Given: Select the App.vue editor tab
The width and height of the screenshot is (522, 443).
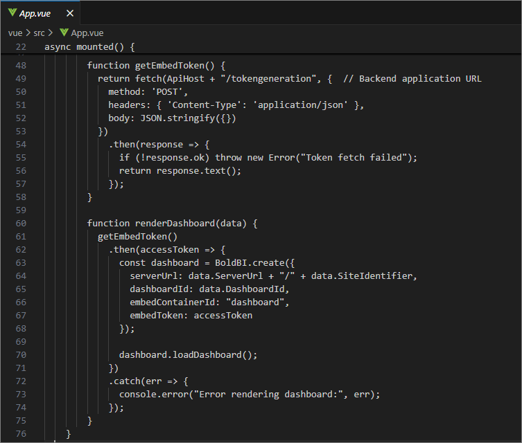Looking at the screenshot, I should [40, 13].
